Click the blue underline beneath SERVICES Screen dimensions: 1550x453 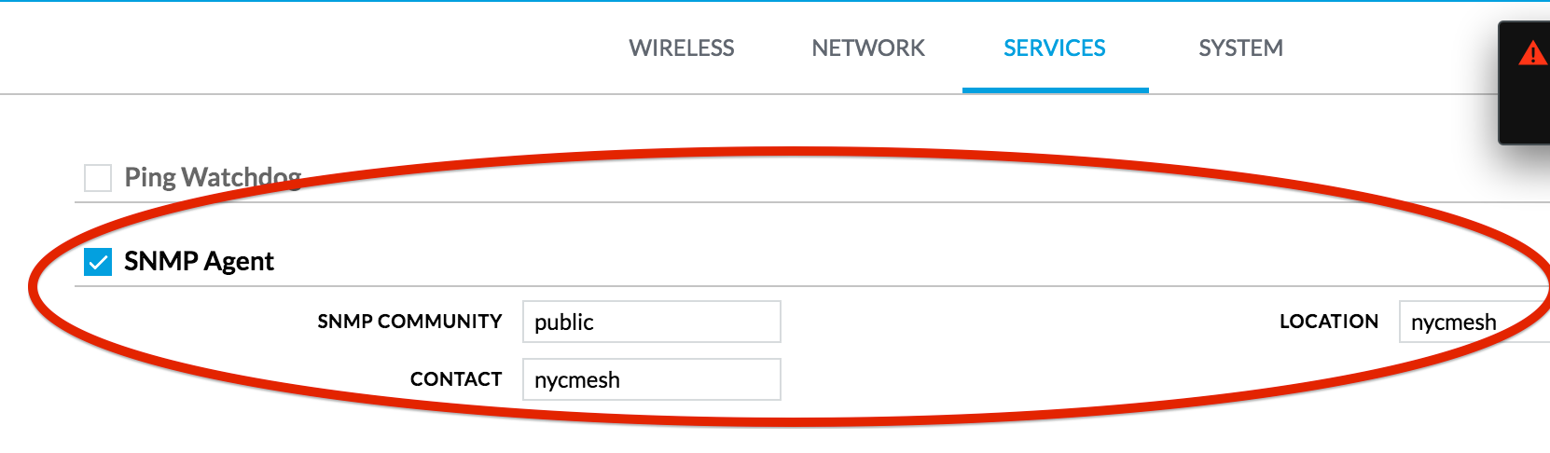point(1056,89)
